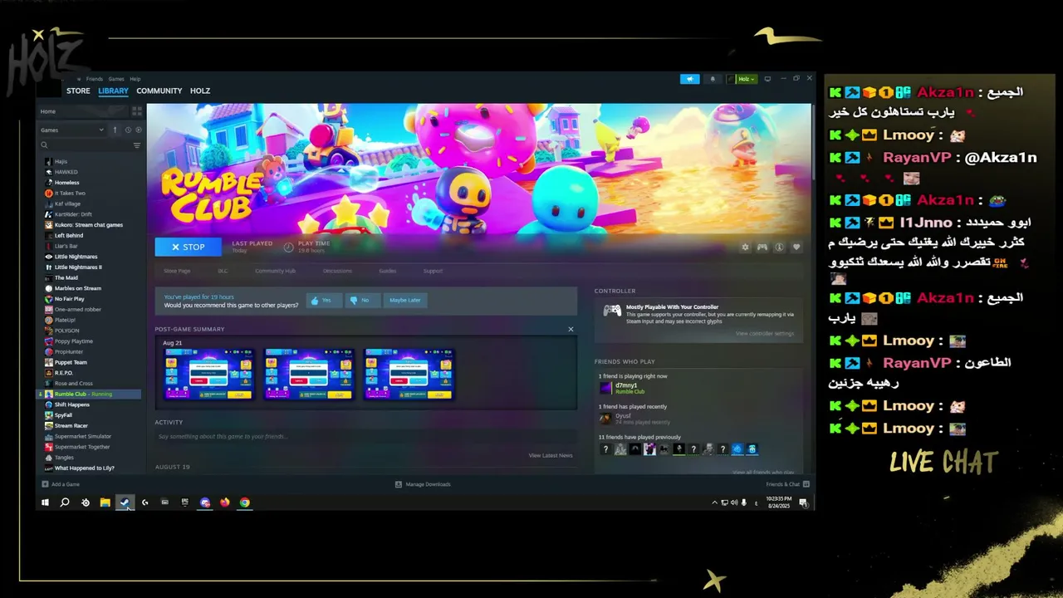
Task: Open Epic Games Launcher taskbar icon
Action: [x=185, y=502]
